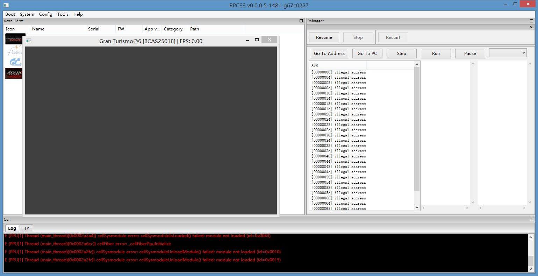The width and height of the screenshot is (538, 276).
Task: Open the Config menu
Action: click(x=45, y=14)
